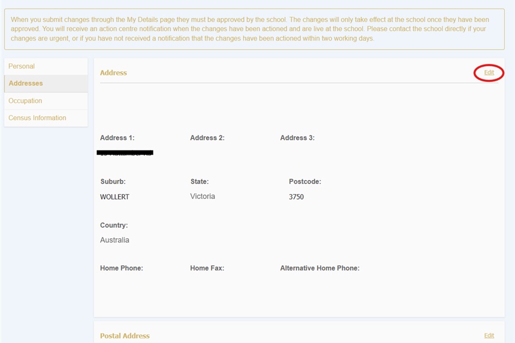Open the Occupation section
The image size is (515, 343).
(25, 101)
